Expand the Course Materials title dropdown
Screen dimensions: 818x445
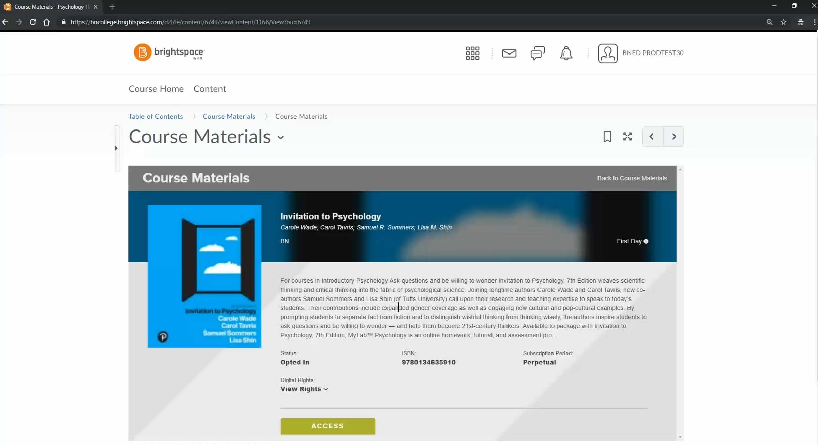tap(281, 138)
